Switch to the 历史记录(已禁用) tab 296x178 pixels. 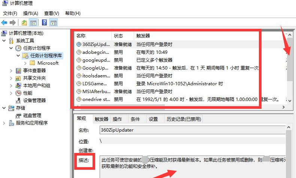coord(184,119)
